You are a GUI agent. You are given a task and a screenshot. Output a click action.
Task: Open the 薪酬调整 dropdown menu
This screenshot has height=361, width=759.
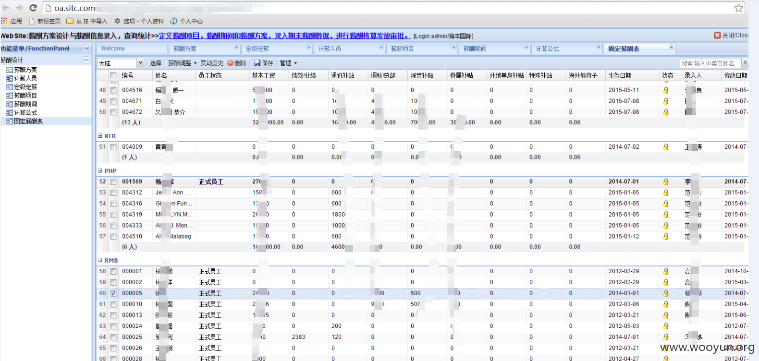(182, 63)
